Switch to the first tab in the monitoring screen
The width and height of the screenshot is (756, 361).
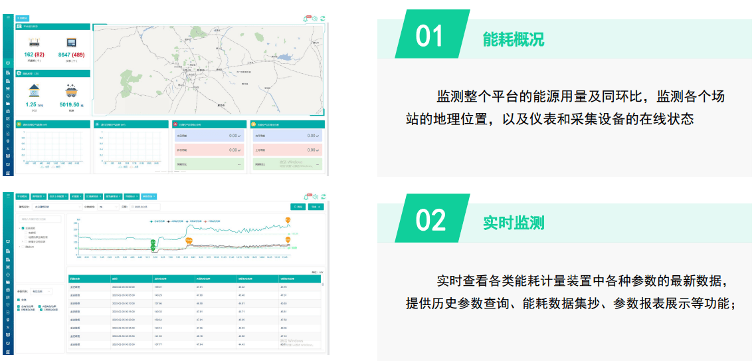pyautogui.click(x=22, y=197)
